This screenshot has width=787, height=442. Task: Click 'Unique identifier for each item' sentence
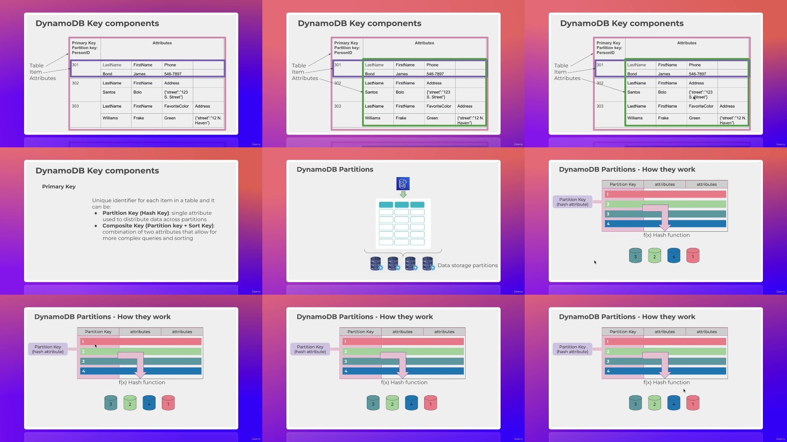153,203
